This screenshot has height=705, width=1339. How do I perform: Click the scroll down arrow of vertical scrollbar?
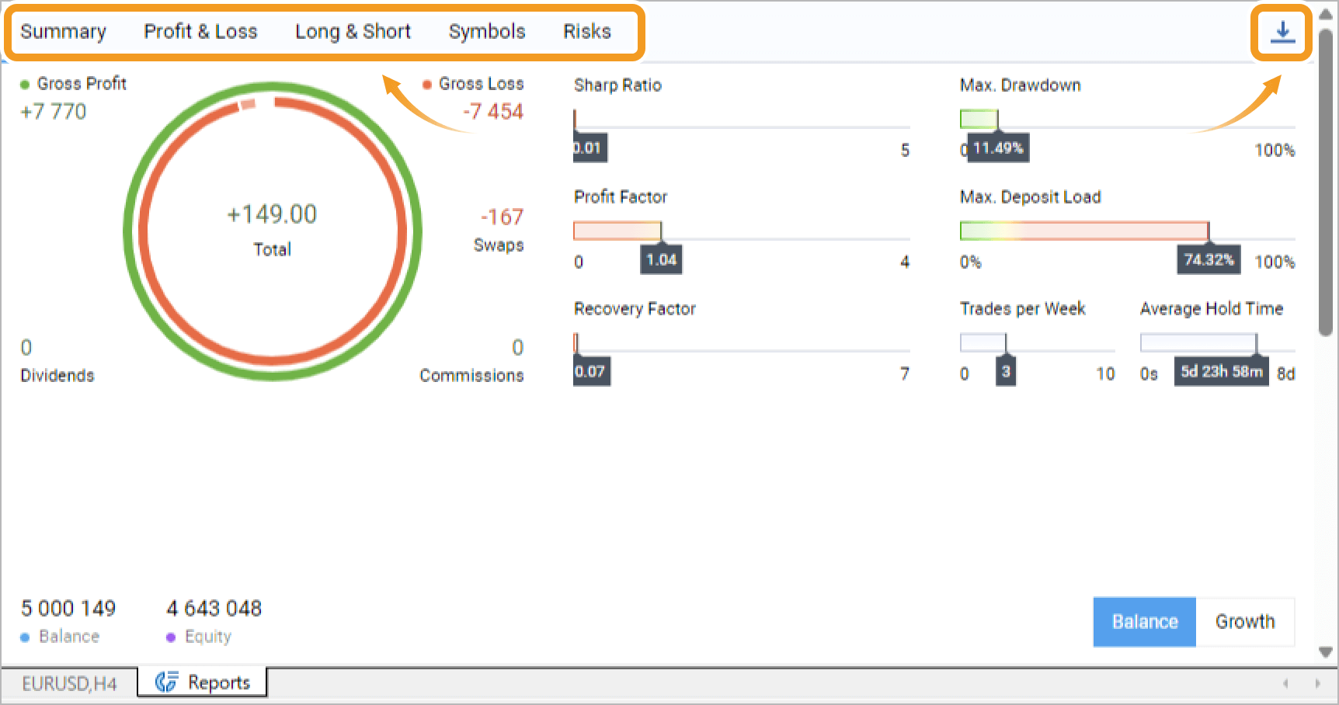tap(1326, 652)
